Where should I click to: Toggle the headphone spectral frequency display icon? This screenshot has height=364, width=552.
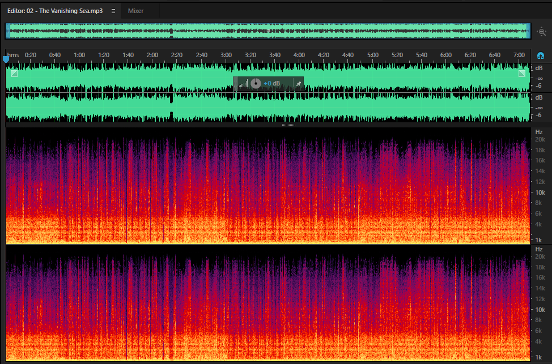click(541, 55)
